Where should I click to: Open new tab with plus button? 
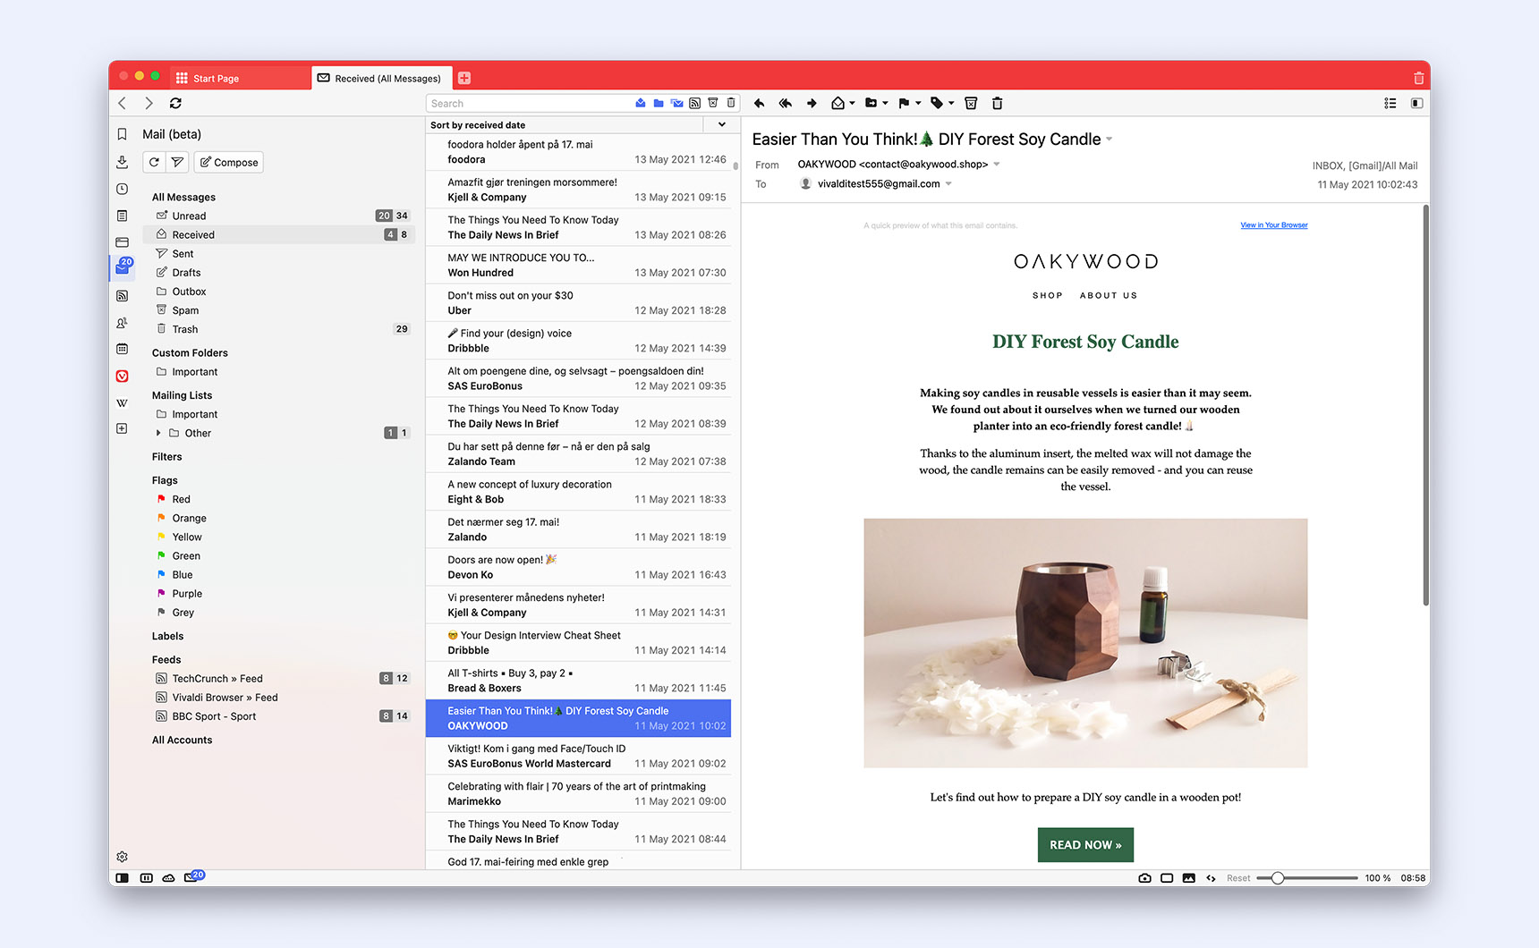464,78
